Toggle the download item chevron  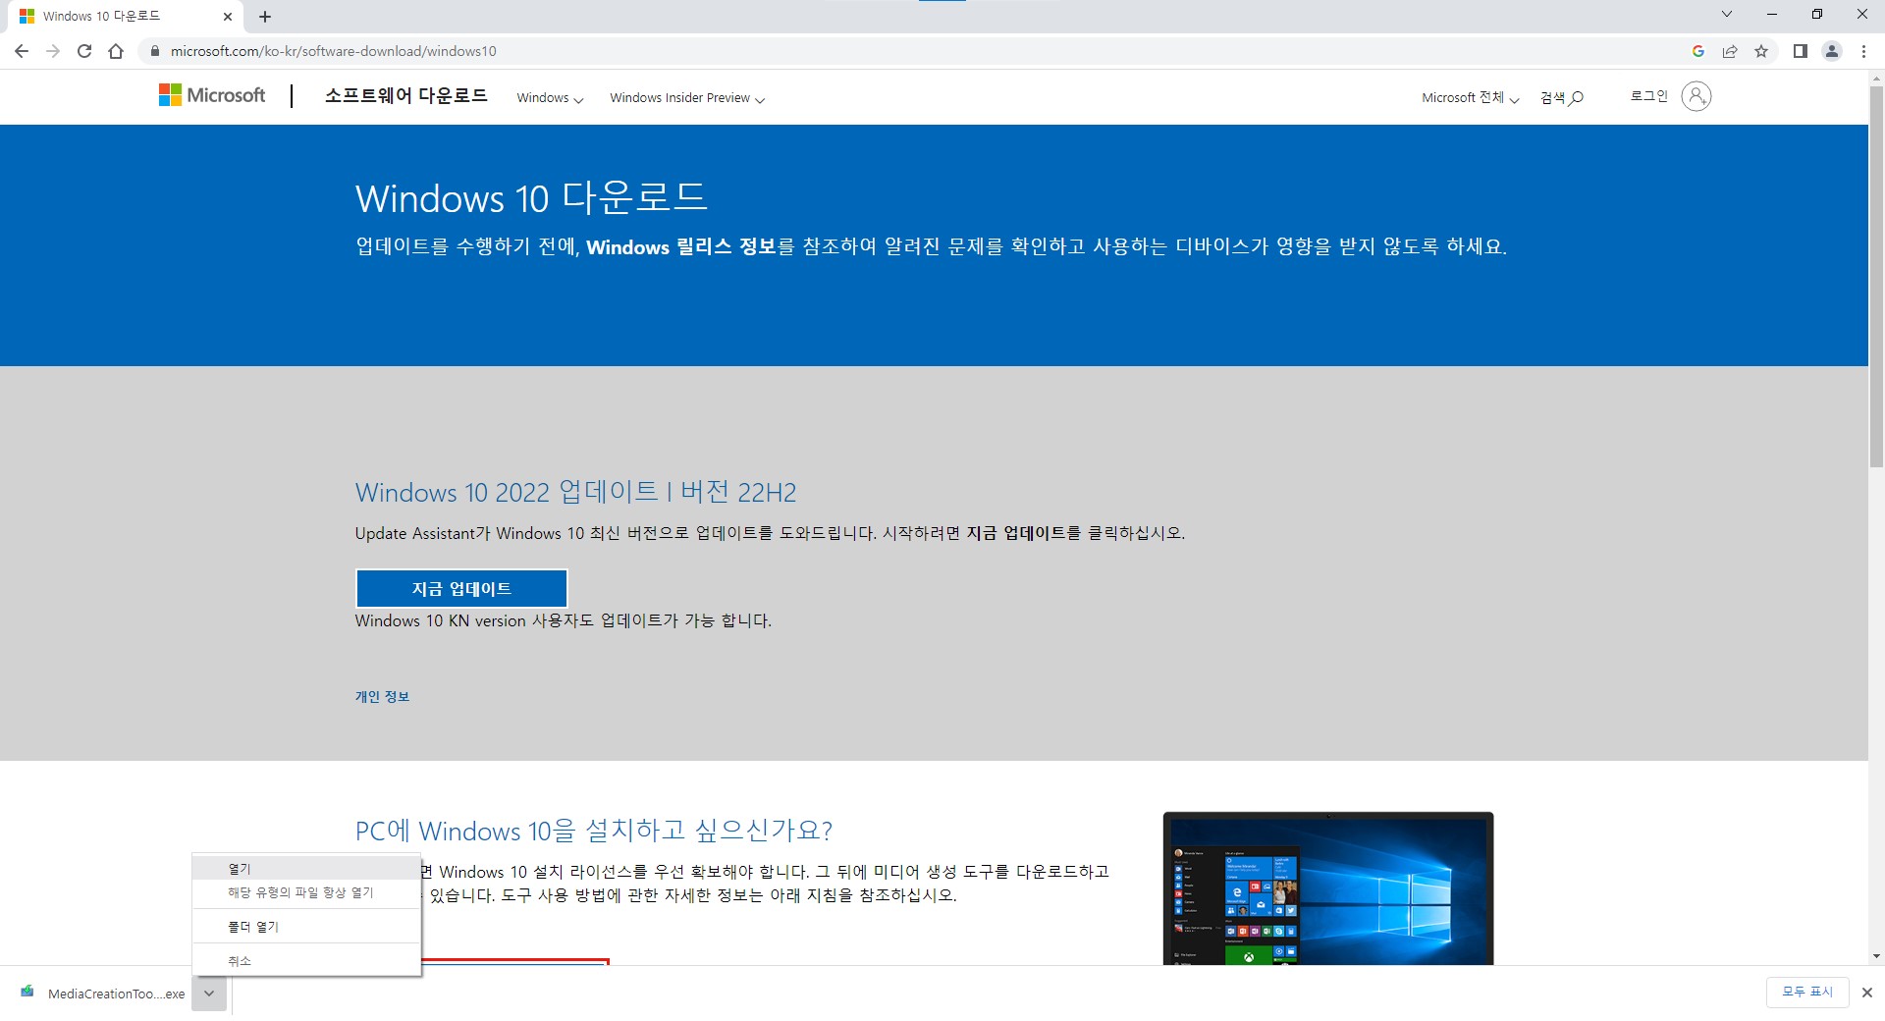coord(209,994)
